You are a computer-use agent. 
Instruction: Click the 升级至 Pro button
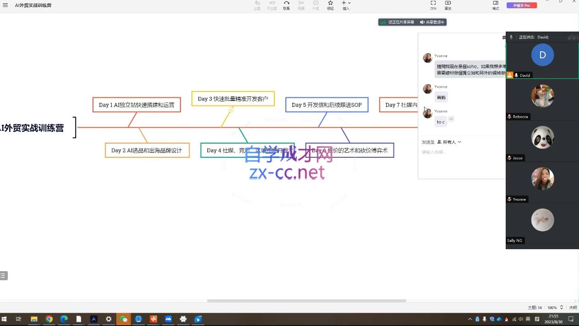tap(521, 5)
